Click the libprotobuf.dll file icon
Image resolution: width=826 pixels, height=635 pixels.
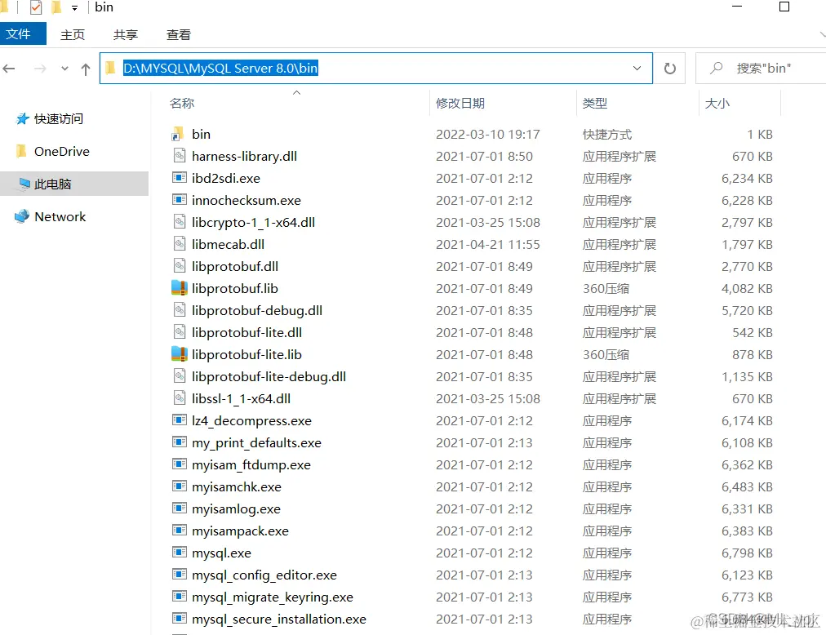[x=179, y=266]
